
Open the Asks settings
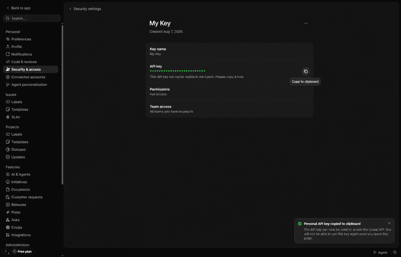30,220
